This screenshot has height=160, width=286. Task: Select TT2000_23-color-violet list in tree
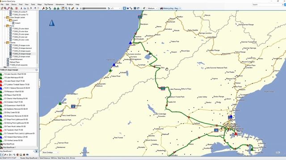[x=21, y=40]
